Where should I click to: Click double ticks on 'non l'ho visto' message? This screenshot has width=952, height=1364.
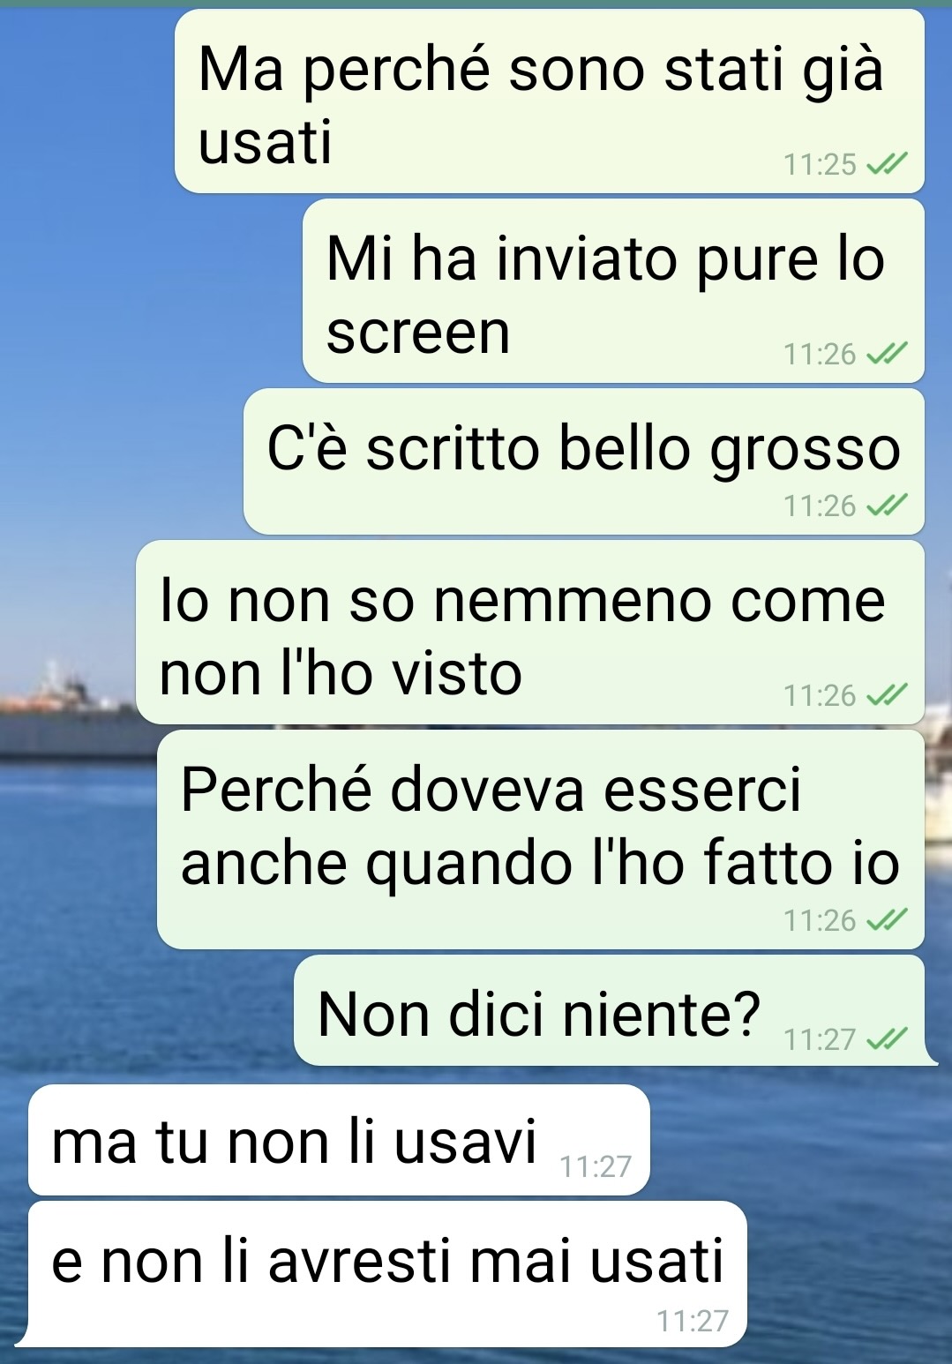pyautogui.click(x=887, y=695)
